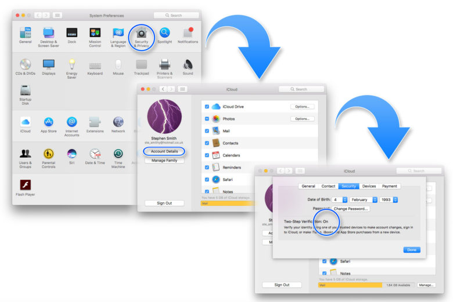The height and width of the screenshot is (302, 453).
Task: Open Energy Saver preferences
Action: coord(71,64)
